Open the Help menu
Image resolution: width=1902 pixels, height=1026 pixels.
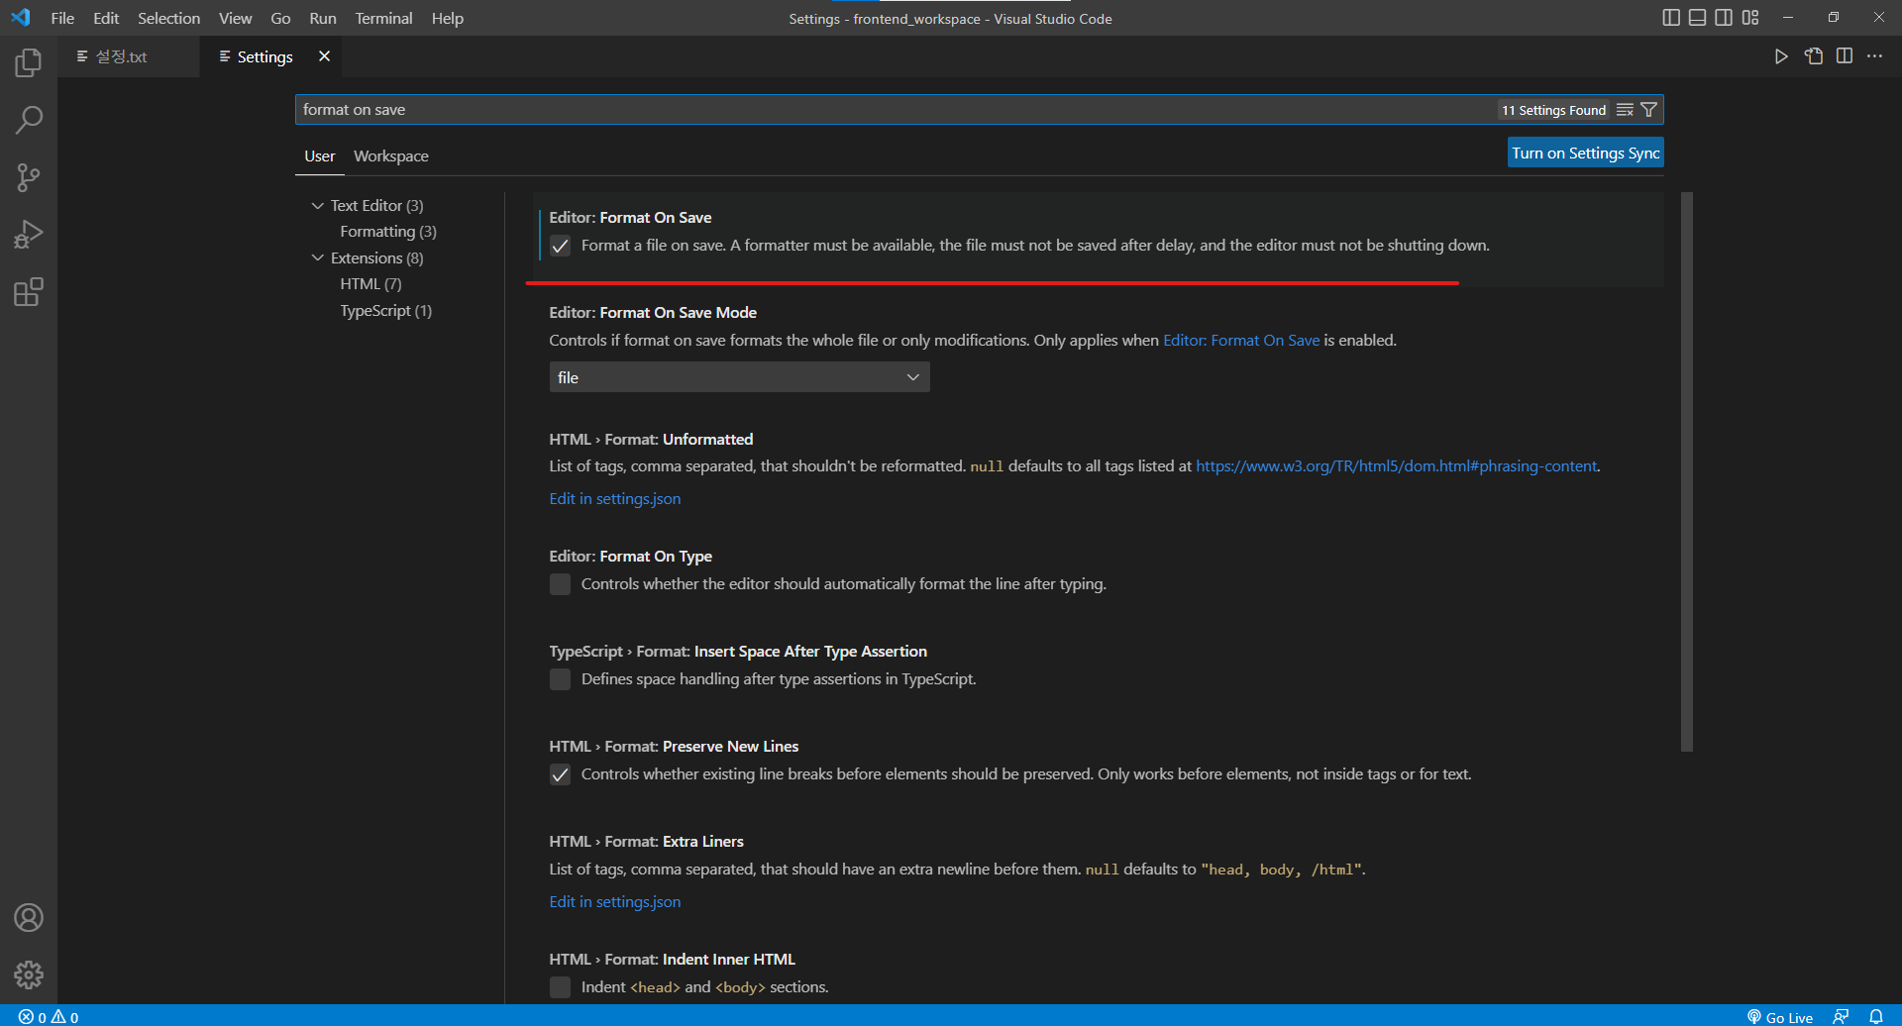click(x=447, y=18)
